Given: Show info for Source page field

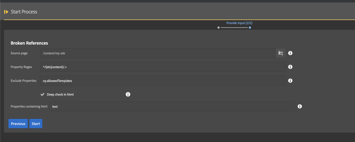Looking at the screenshot, I should [290, 53].
